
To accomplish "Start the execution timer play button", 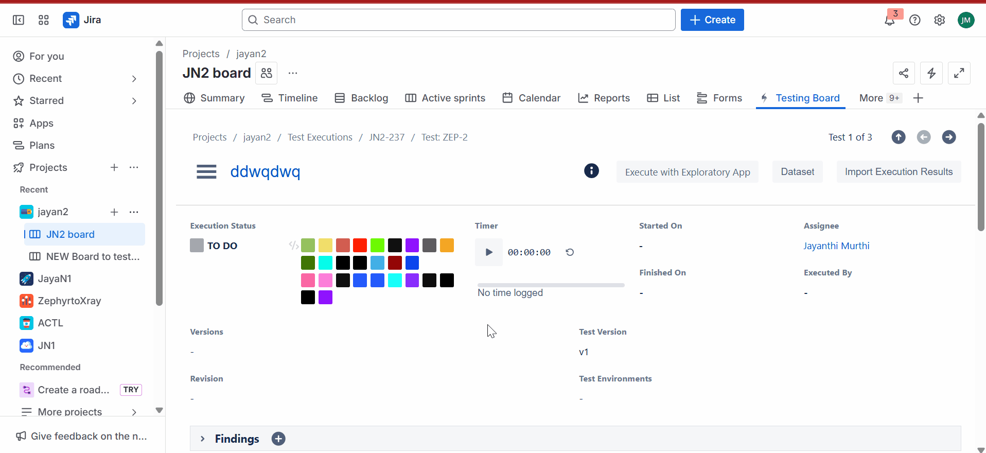I will [488, 252].
